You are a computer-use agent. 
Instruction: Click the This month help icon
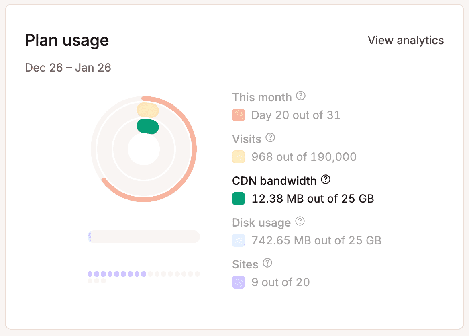click(x=301, y=96)
